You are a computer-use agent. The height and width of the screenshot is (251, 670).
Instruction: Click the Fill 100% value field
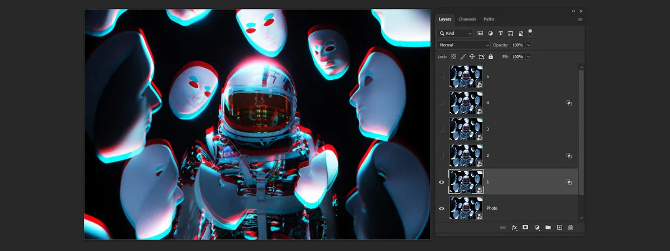[518, 56]
